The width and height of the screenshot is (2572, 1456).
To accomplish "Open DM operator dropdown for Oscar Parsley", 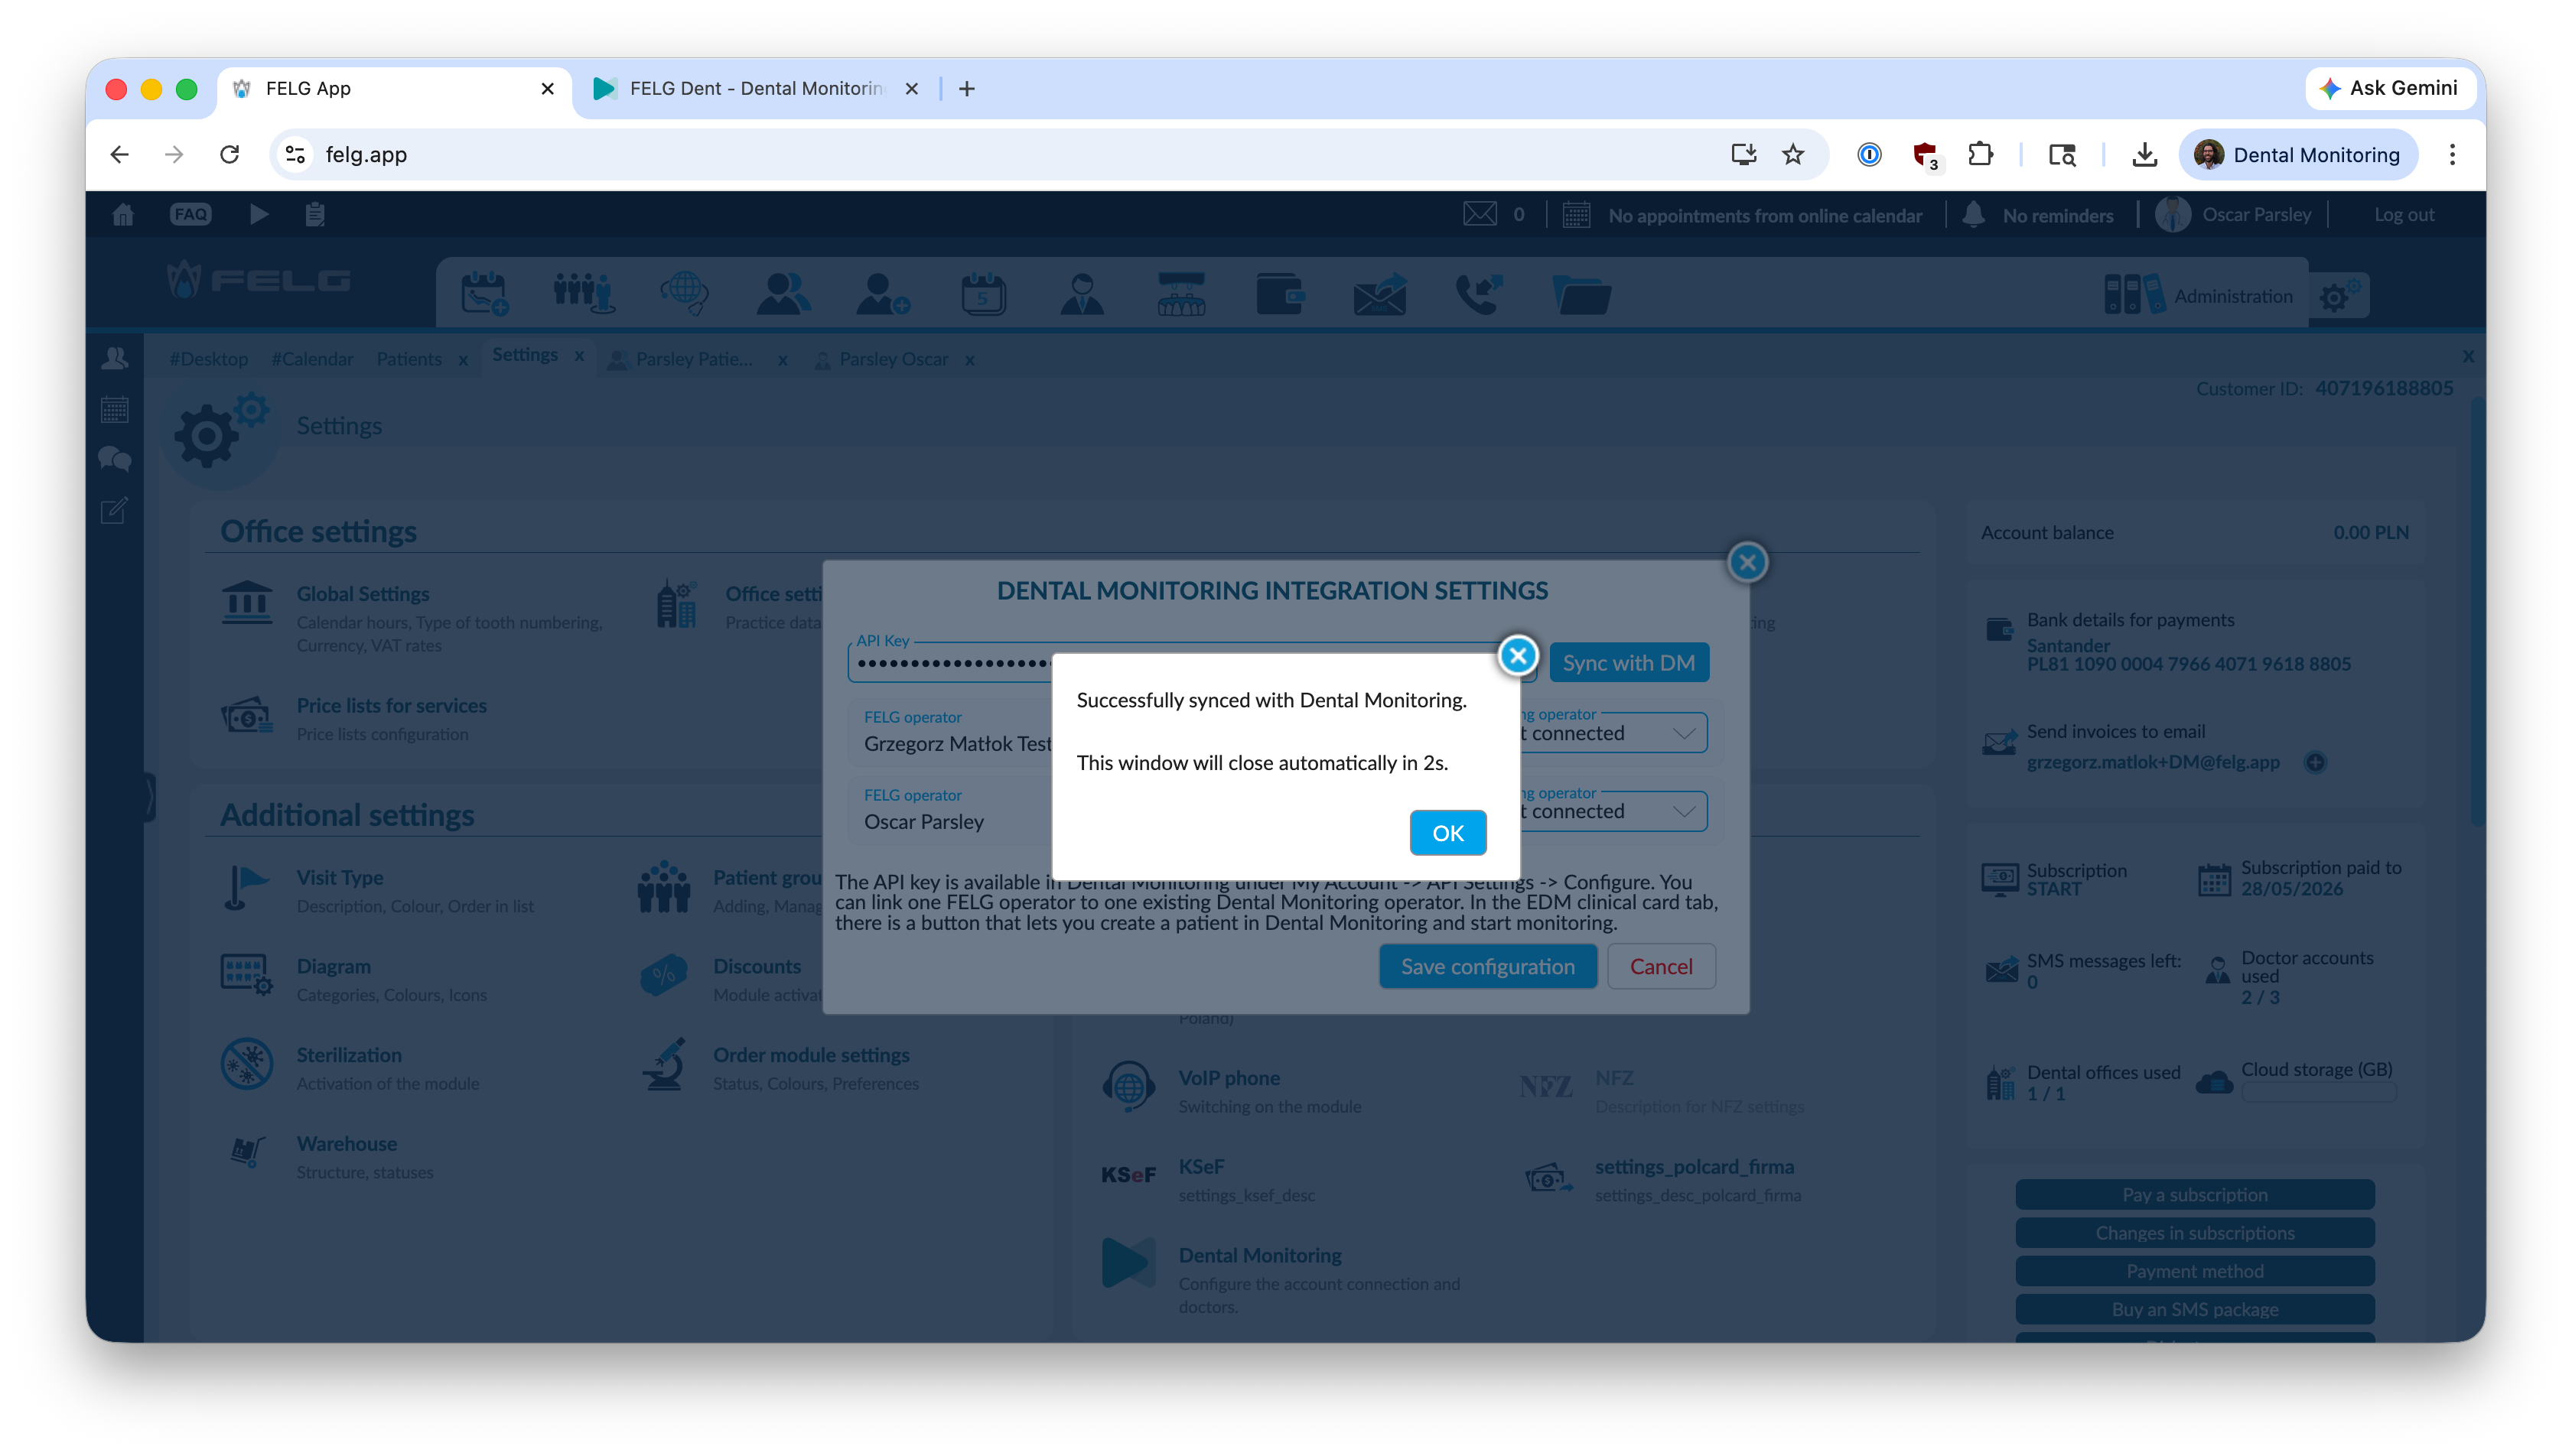I will 1612,811.
